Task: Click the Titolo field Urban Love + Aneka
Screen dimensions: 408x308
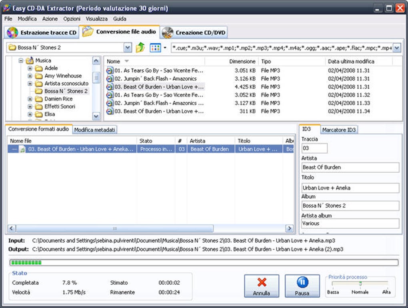Action: [x=350, y=188]
